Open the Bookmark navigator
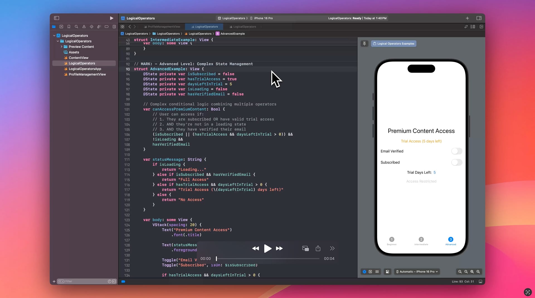Screen dimensions: 535x298 click(69, 27)
